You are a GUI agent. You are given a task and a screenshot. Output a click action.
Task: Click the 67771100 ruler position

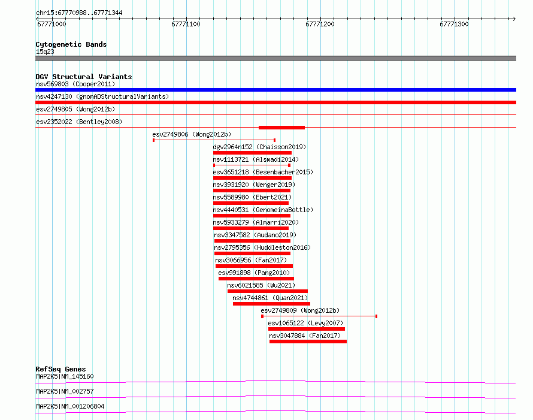[186, 24]
